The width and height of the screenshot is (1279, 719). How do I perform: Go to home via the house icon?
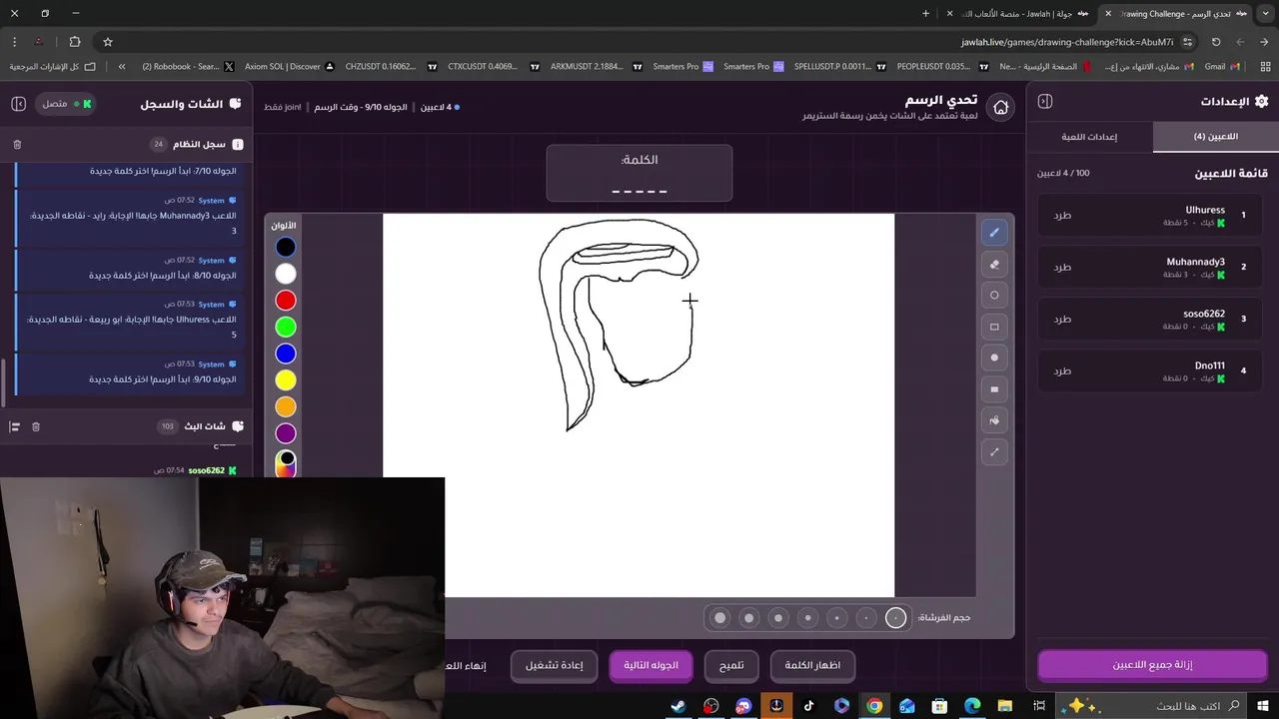pos(1000,107)
